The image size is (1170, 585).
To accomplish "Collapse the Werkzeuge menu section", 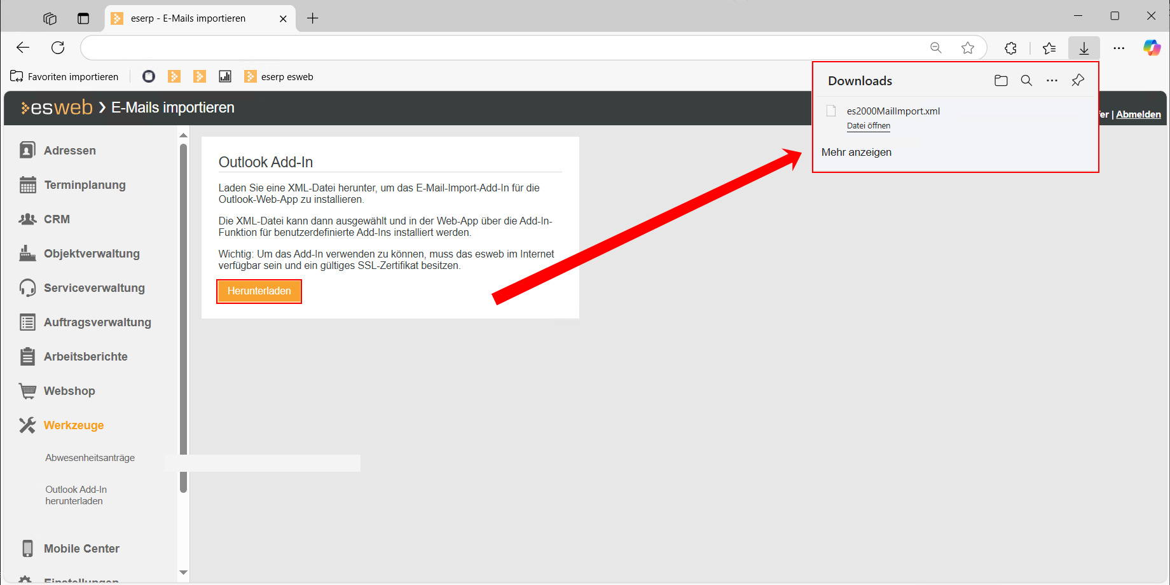I will (74, 425).
